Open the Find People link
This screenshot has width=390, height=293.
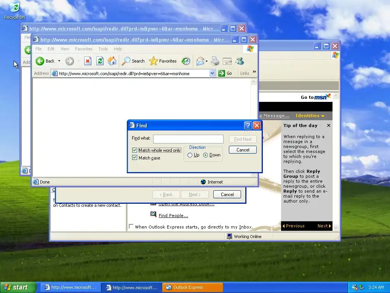tap(173, 216)
